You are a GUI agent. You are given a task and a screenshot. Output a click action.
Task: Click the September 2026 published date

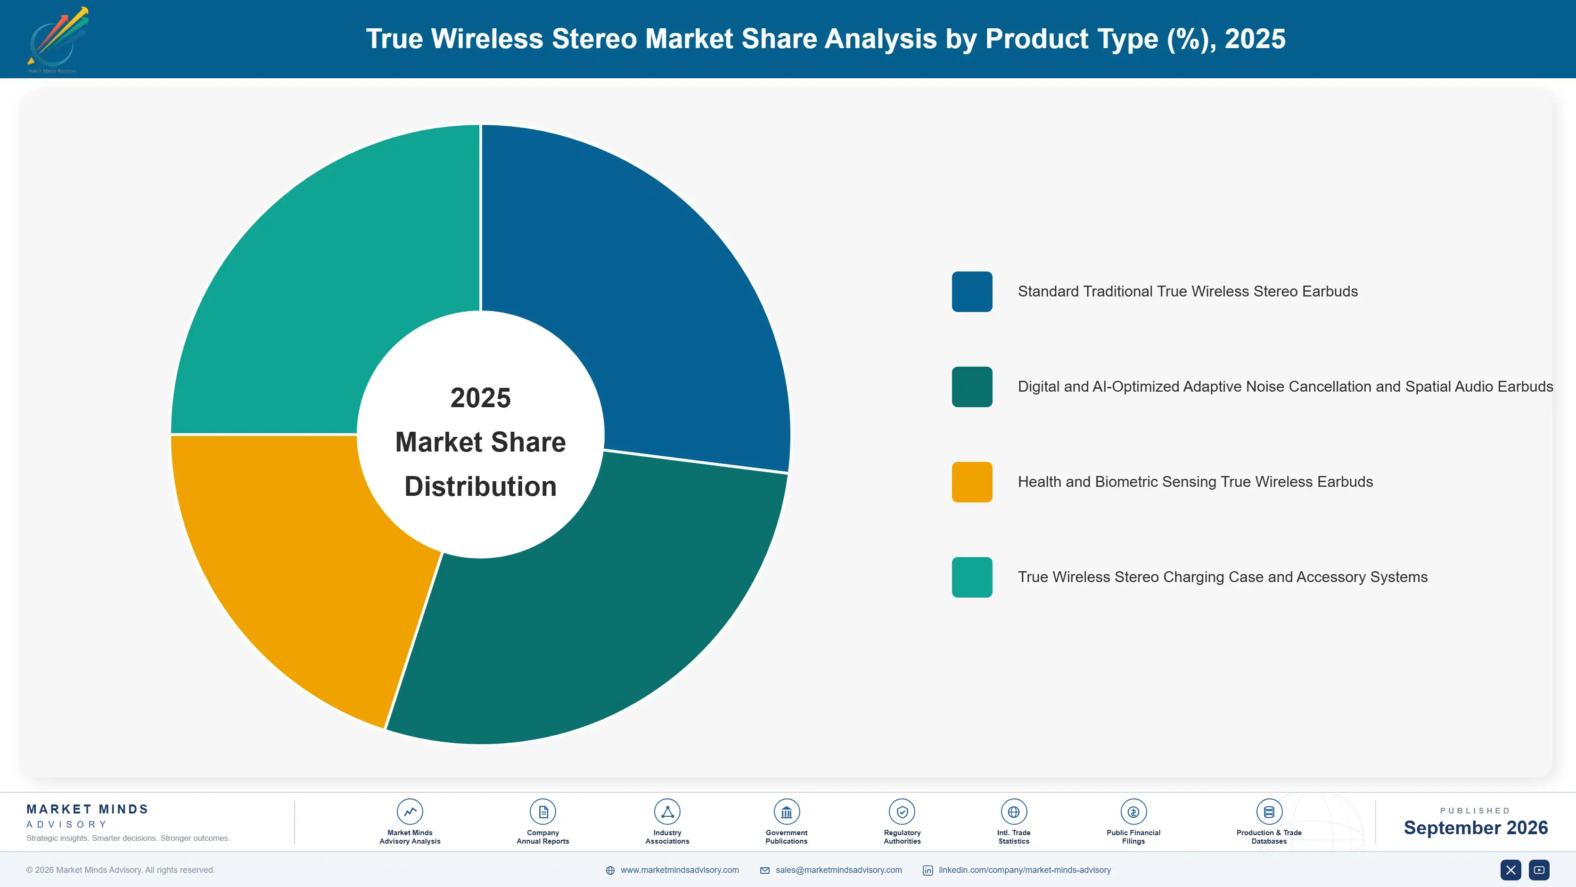(1475, 828)
